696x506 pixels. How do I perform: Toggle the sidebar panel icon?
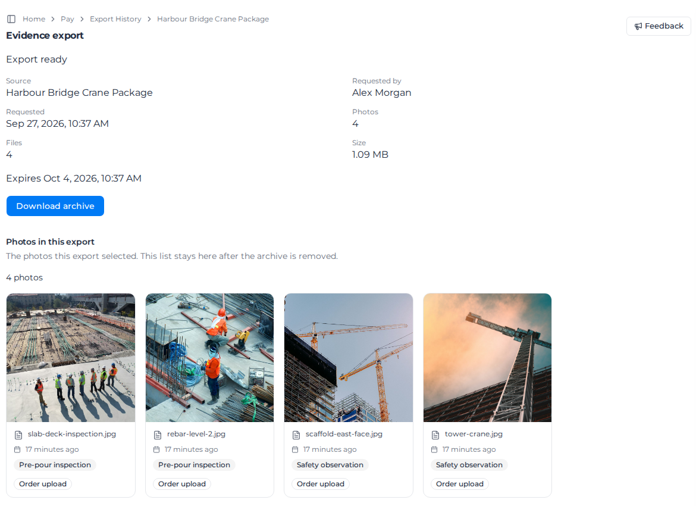(x=11, y=19)
